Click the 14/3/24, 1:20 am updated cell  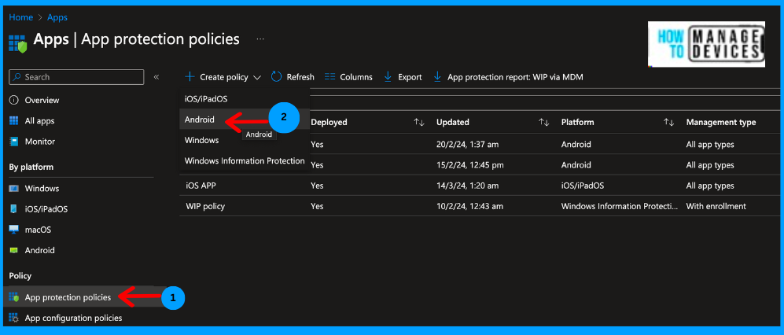468,186
